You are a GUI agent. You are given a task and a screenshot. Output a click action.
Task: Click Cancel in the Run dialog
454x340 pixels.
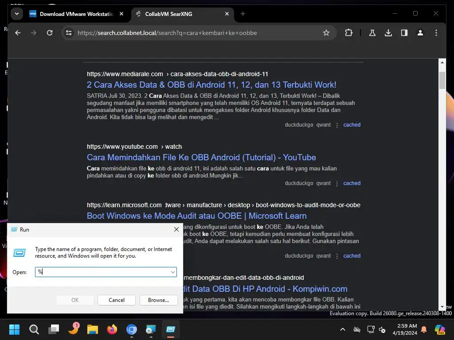[117, 300]
